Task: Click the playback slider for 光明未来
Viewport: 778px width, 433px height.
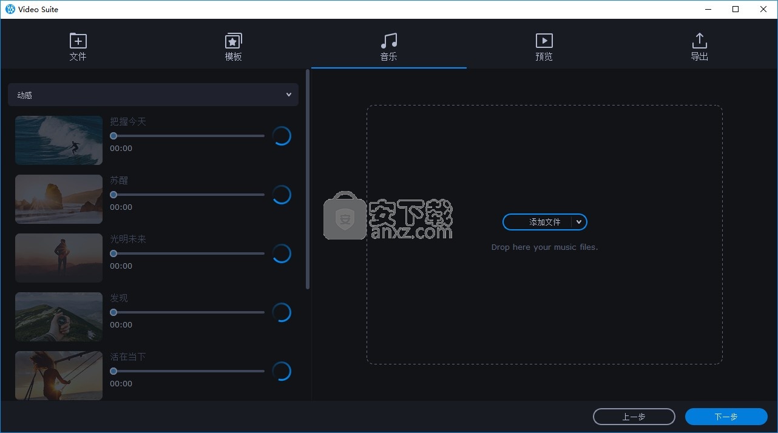Action: (188, 253)
